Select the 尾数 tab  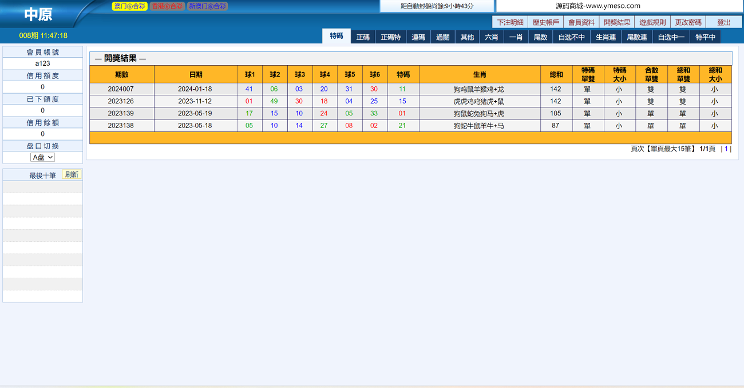click(540, 37)
